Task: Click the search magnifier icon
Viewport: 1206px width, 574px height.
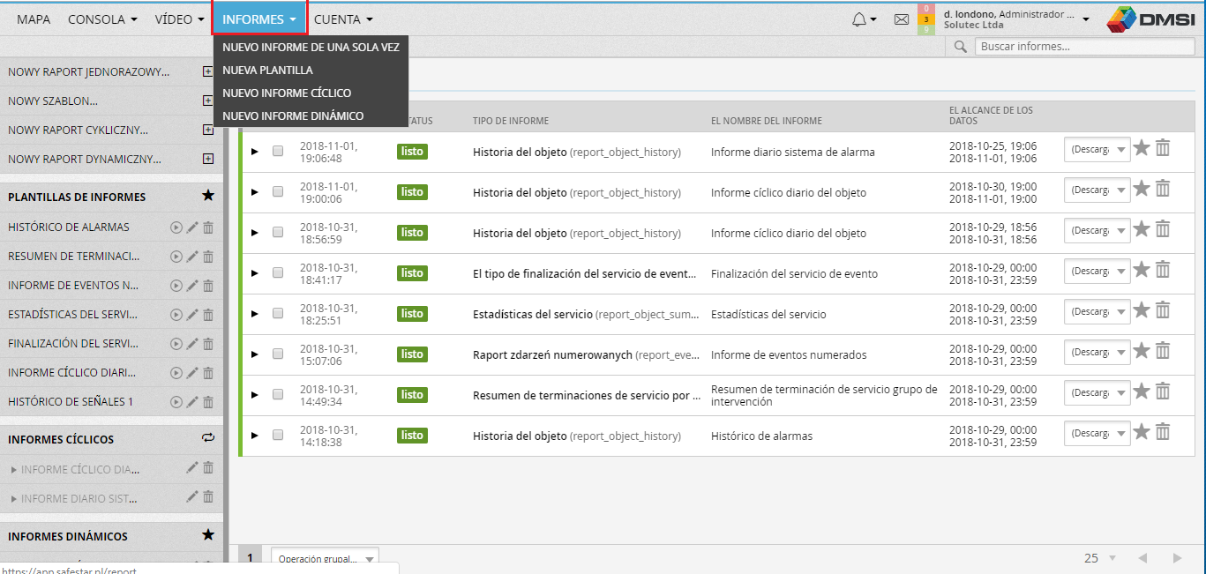Action: pos(961,47)
